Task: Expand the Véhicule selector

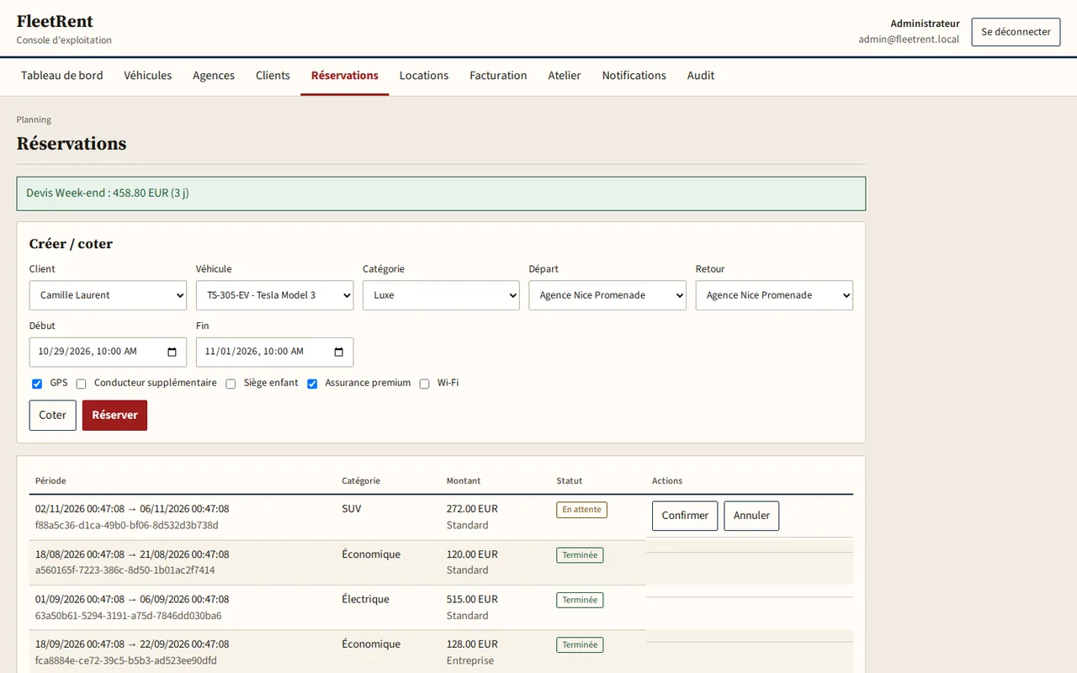Action: click(x=274, y=295)
